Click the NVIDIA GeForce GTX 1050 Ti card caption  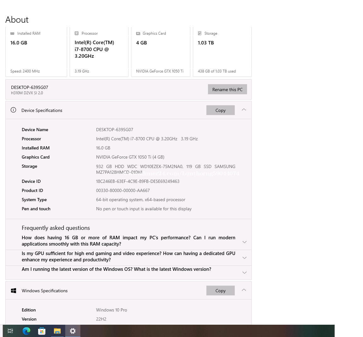[159, 71]
